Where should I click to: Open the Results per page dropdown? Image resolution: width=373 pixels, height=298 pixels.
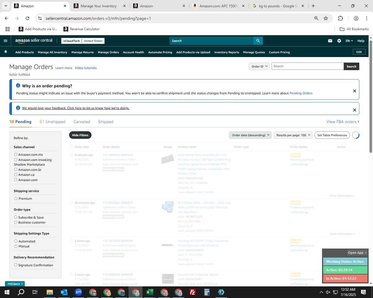(293, 135)
